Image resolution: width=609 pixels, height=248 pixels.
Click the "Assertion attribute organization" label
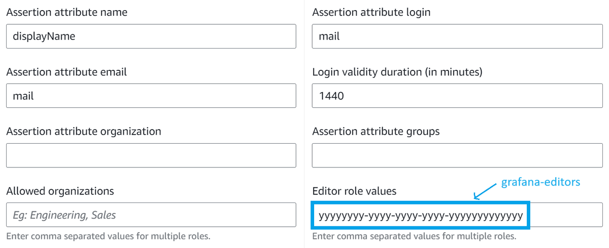pos(84,132)
